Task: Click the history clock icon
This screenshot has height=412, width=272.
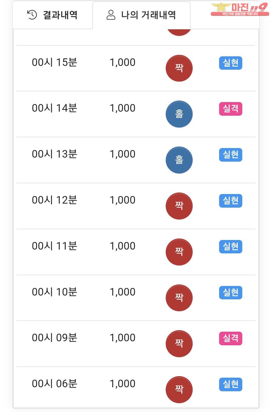Action: 32,15
